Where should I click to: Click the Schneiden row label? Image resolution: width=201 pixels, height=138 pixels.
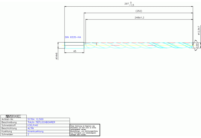click(7, 135)
